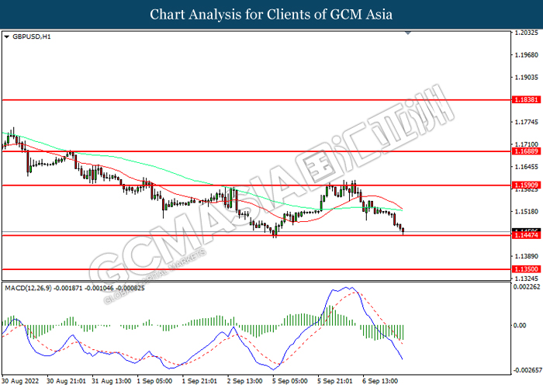Screen dimensions: 543x388
Task: Click the 30 Aug 2022 date label
Action: 20,381
